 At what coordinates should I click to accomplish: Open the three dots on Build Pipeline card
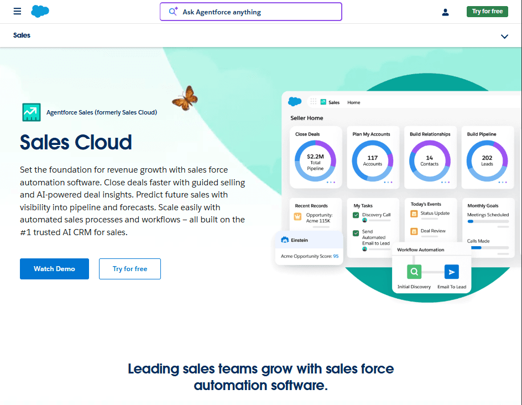[503, 182]
